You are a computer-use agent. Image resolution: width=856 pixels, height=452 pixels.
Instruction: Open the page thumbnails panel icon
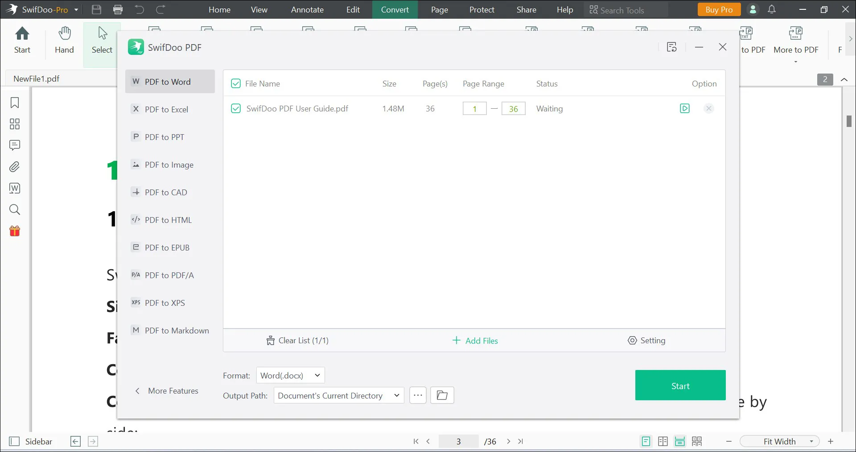(x=15, y=124)
